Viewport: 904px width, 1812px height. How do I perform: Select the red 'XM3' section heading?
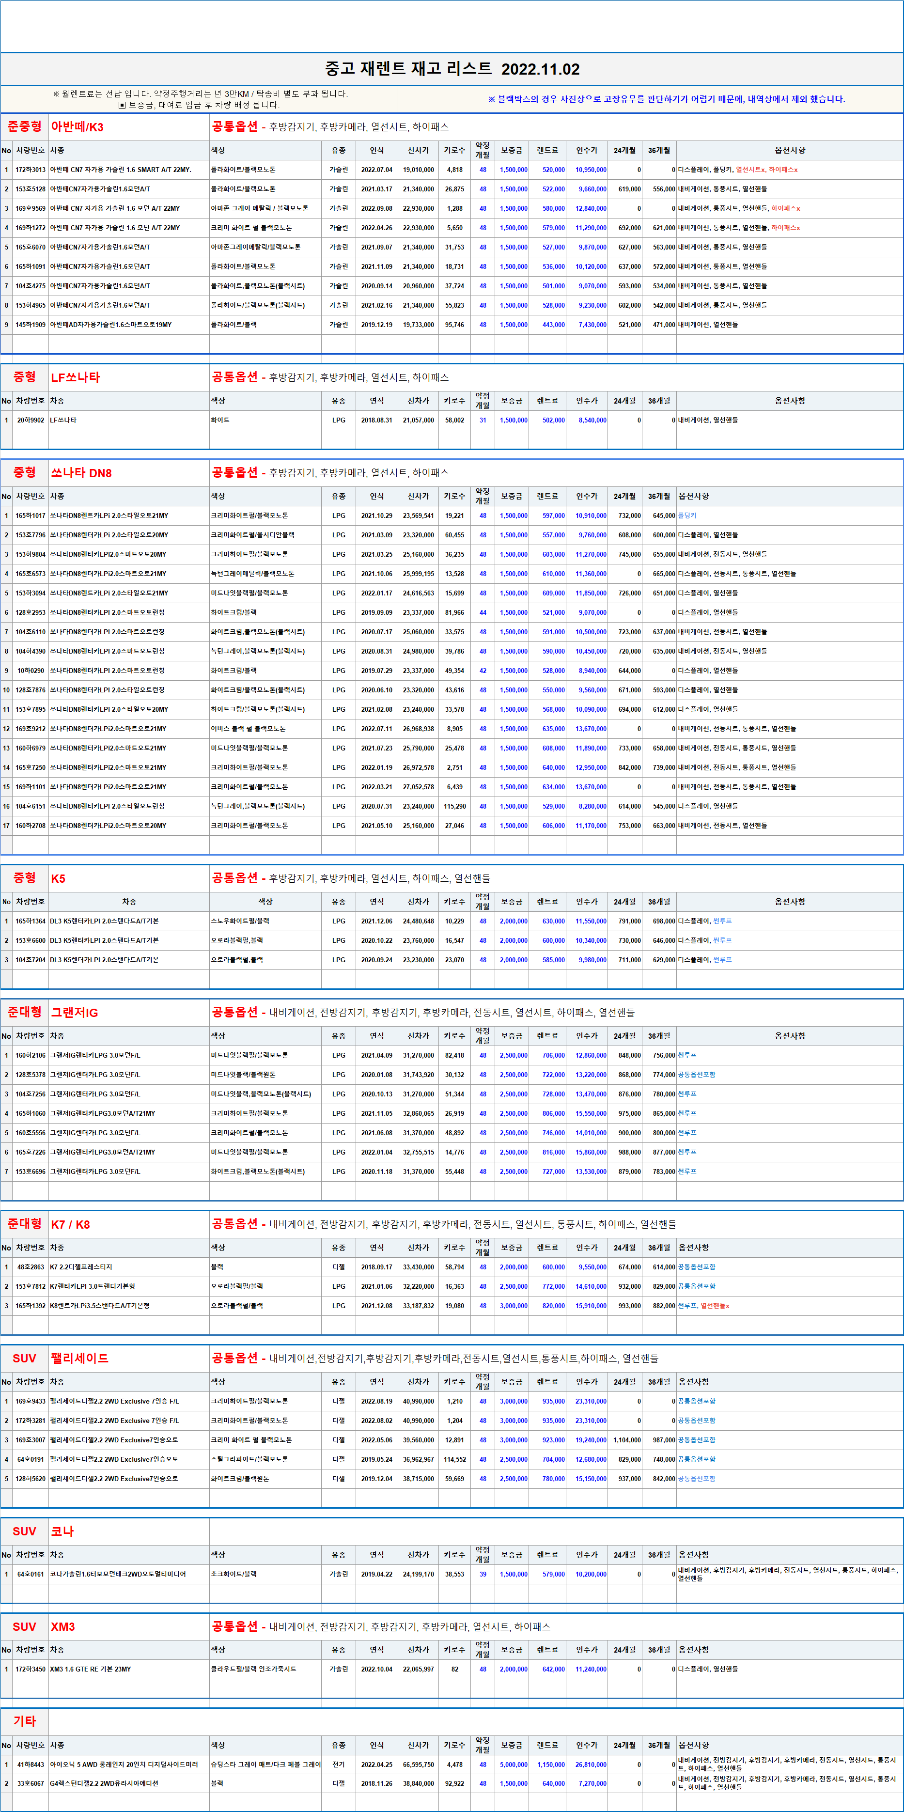62,1627
